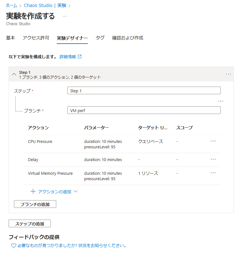
Task: Select the タグ tab
Action: 100,38
